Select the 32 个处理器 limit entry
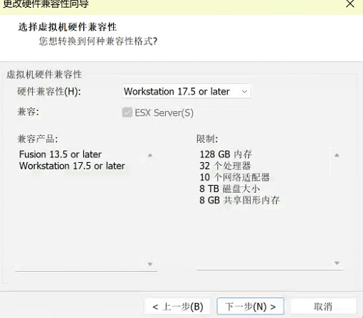 point(225,166)
